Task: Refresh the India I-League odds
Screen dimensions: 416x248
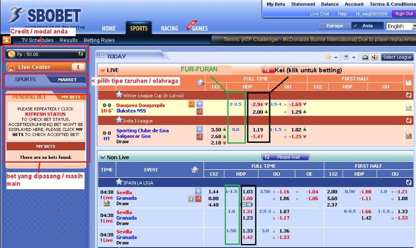Action: click(x=409, y=121)
